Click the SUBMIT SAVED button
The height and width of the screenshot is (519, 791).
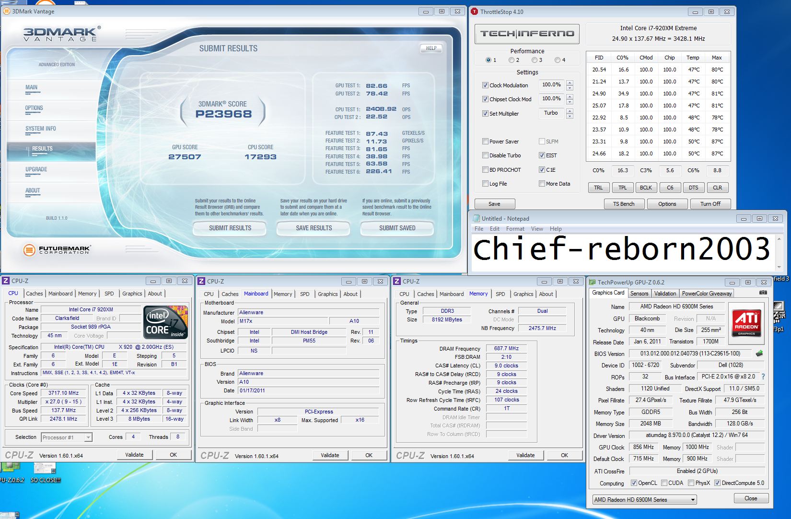[397, 228]
